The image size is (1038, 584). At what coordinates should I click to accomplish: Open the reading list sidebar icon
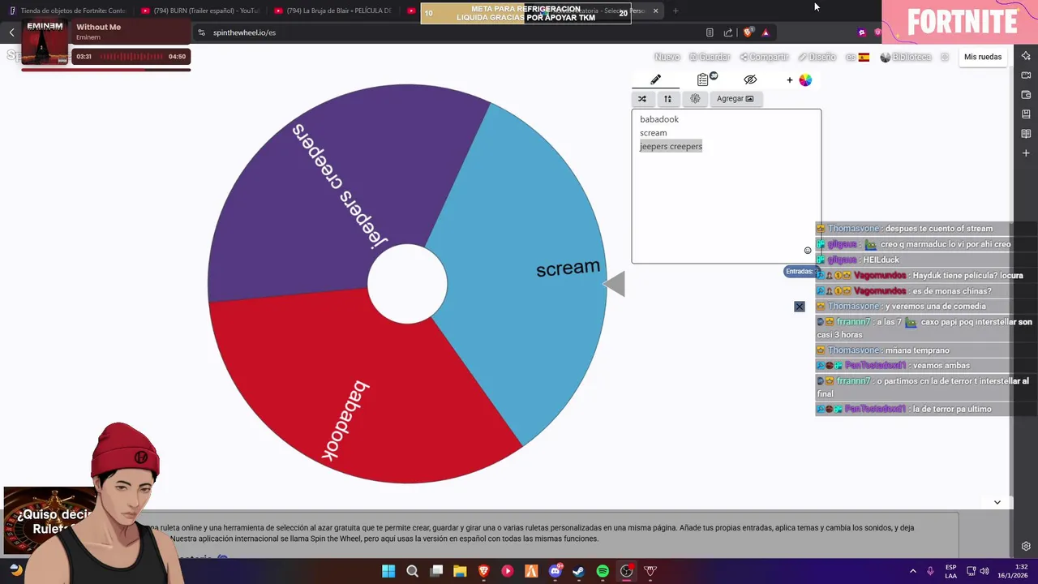pyautogui.click(x=1026, y=134)
